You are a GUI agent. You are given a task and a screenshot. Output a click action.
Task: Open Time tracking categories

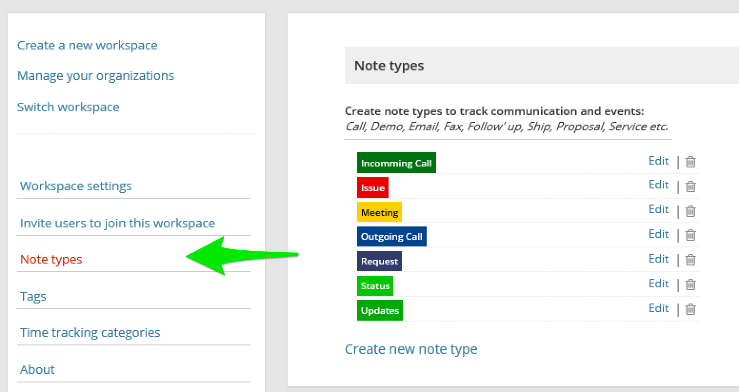point(90,333)
